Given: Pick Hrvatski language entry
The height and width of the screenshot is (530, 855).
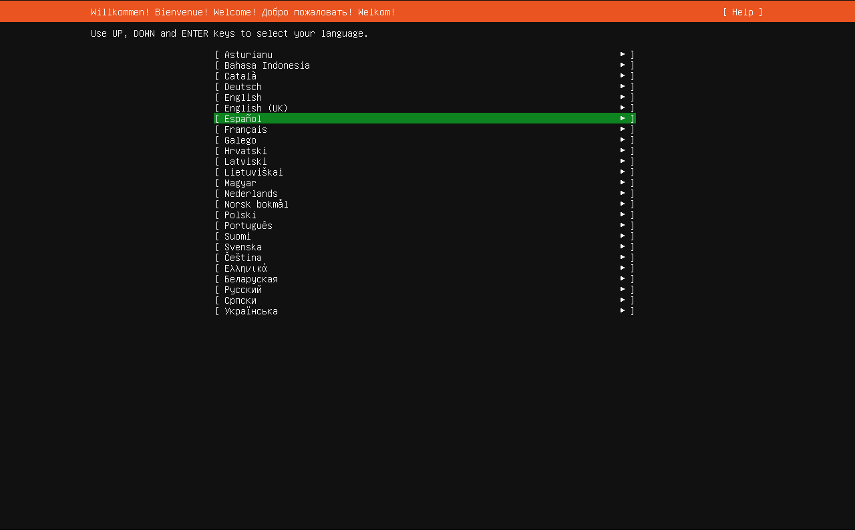Looking at the screenshot, I should [x=425, y=151].
